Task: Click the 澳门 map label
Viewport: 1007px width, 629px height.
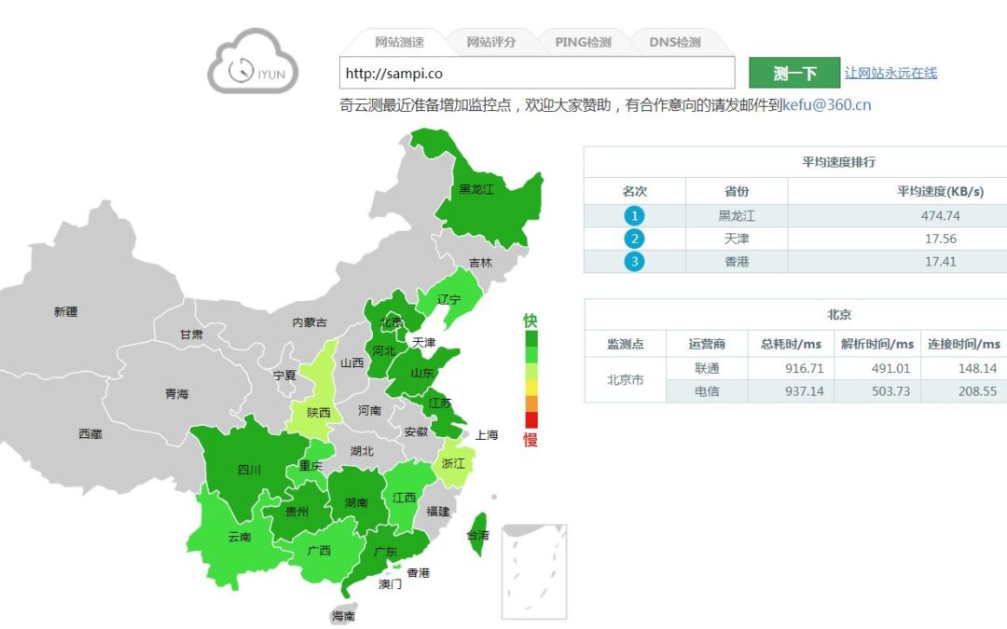Action: (390, 584)
